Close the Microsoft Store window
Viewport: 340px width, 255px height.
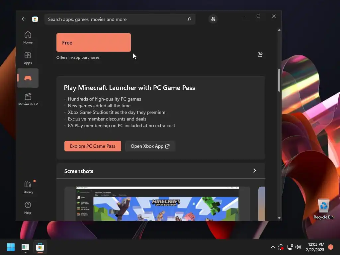tap(274, 16)
